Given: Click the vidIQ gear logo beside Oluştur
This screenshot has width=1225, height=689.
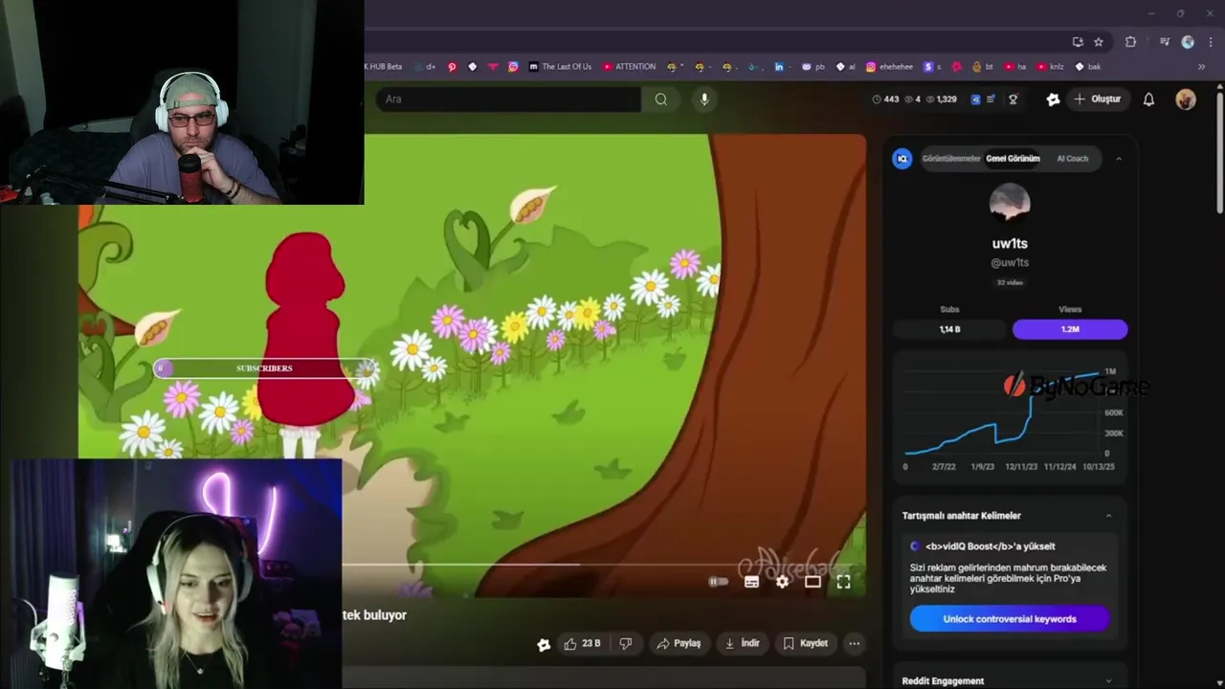Looking at the screenshot, I should tap(1053, 100).
